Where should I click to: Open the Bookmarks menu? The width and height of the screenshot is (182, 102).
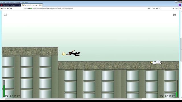click(x=17, y=3)
